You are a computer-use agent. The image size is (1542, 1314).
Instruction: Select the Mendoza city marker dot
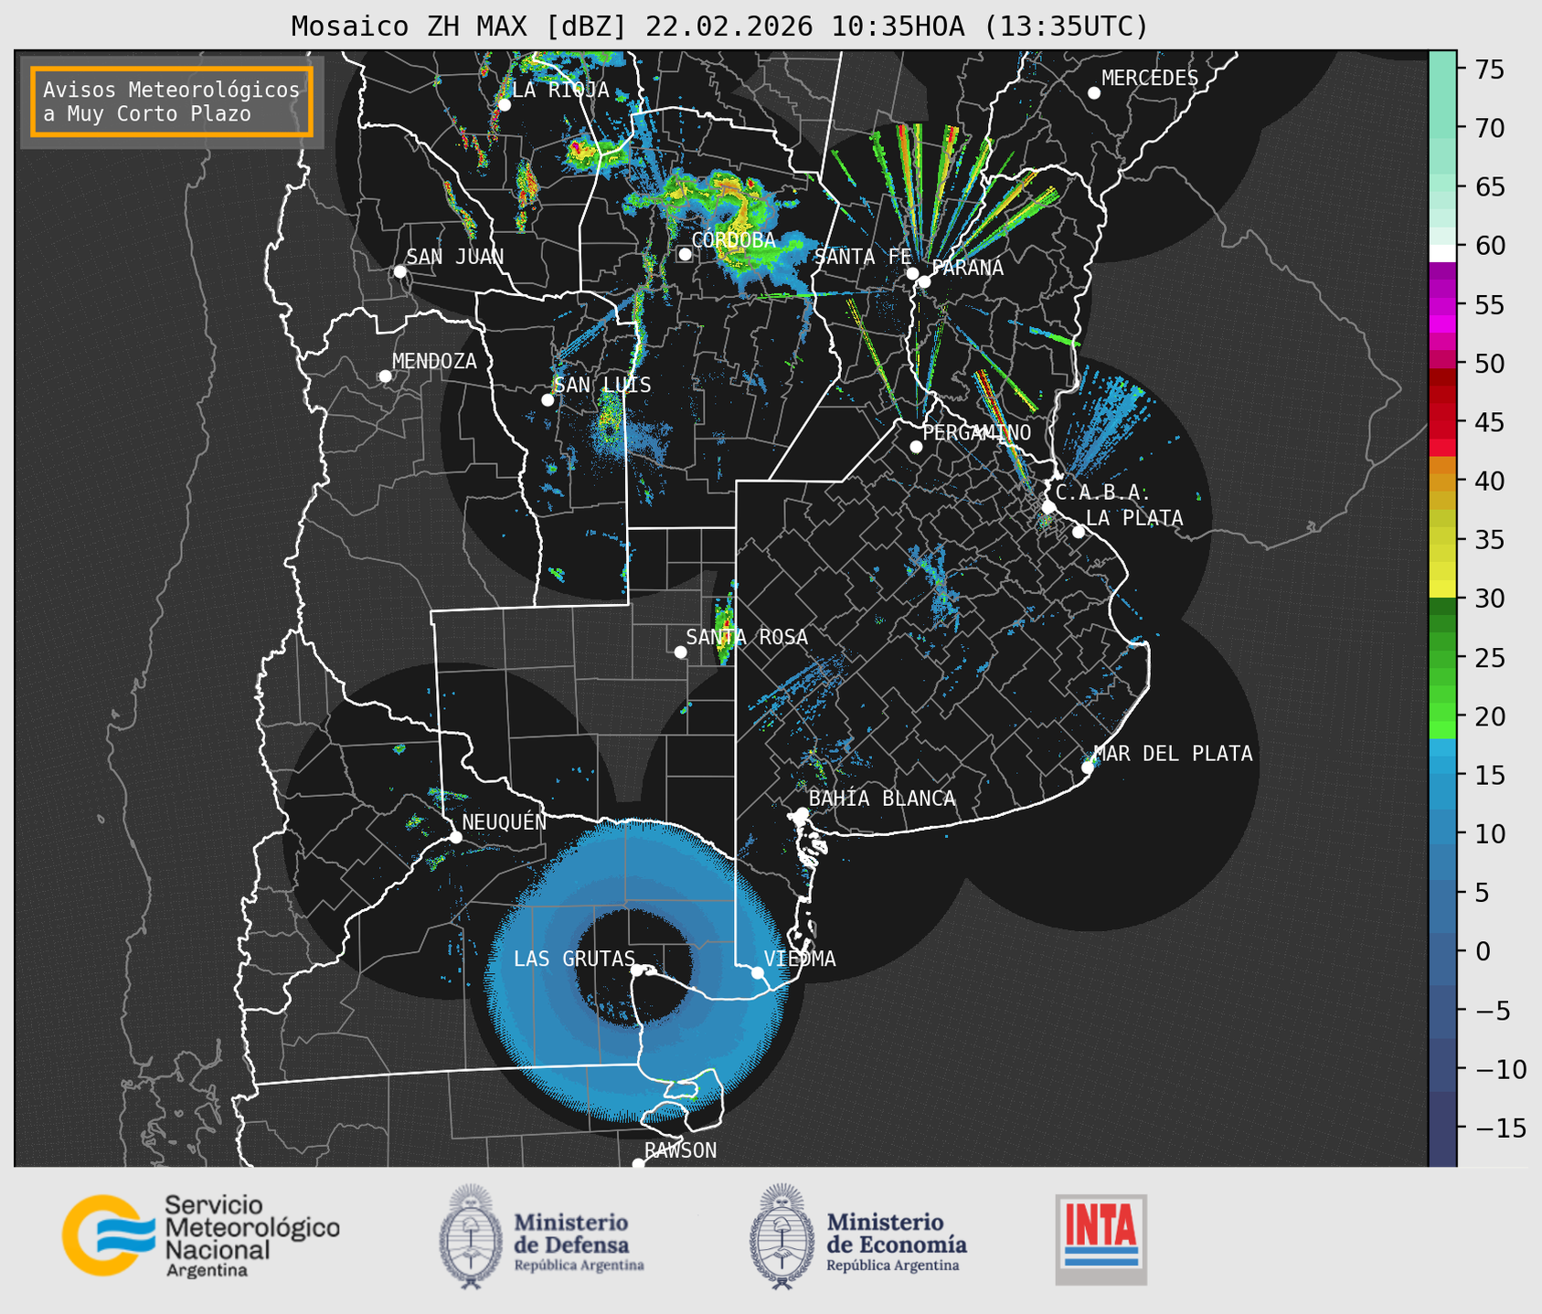[385, 376]
